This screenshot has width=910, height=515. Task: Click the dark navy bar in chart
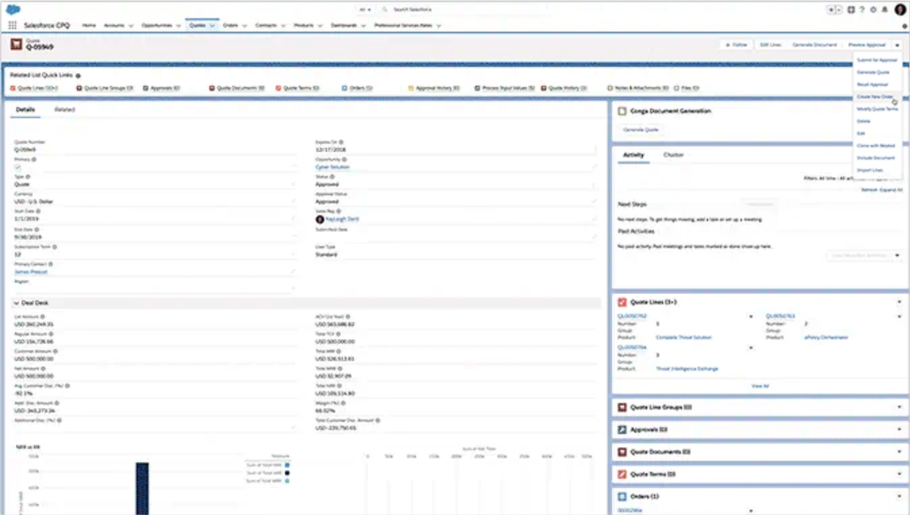(x=142, y=487)
